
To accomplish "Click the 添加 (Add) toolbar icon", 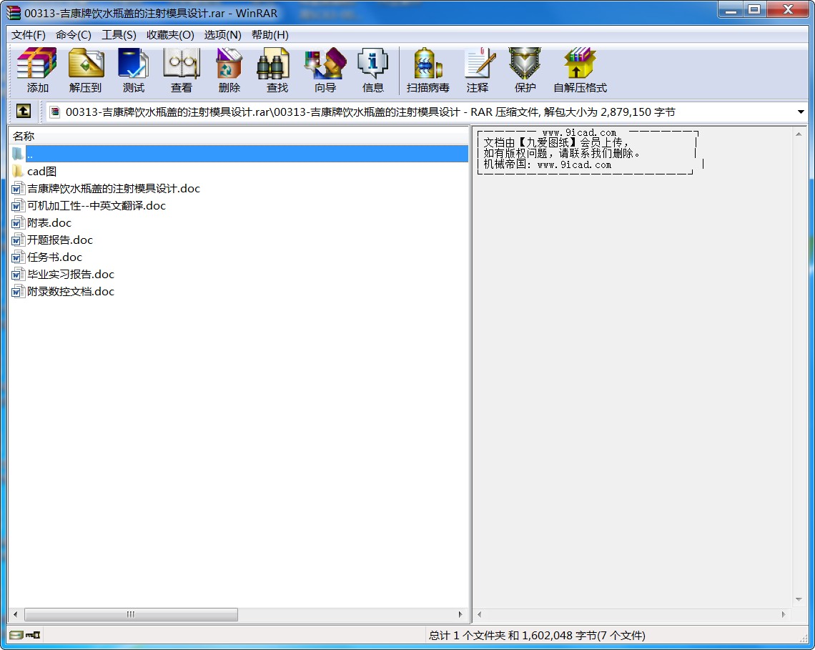I will click(37, 64).
